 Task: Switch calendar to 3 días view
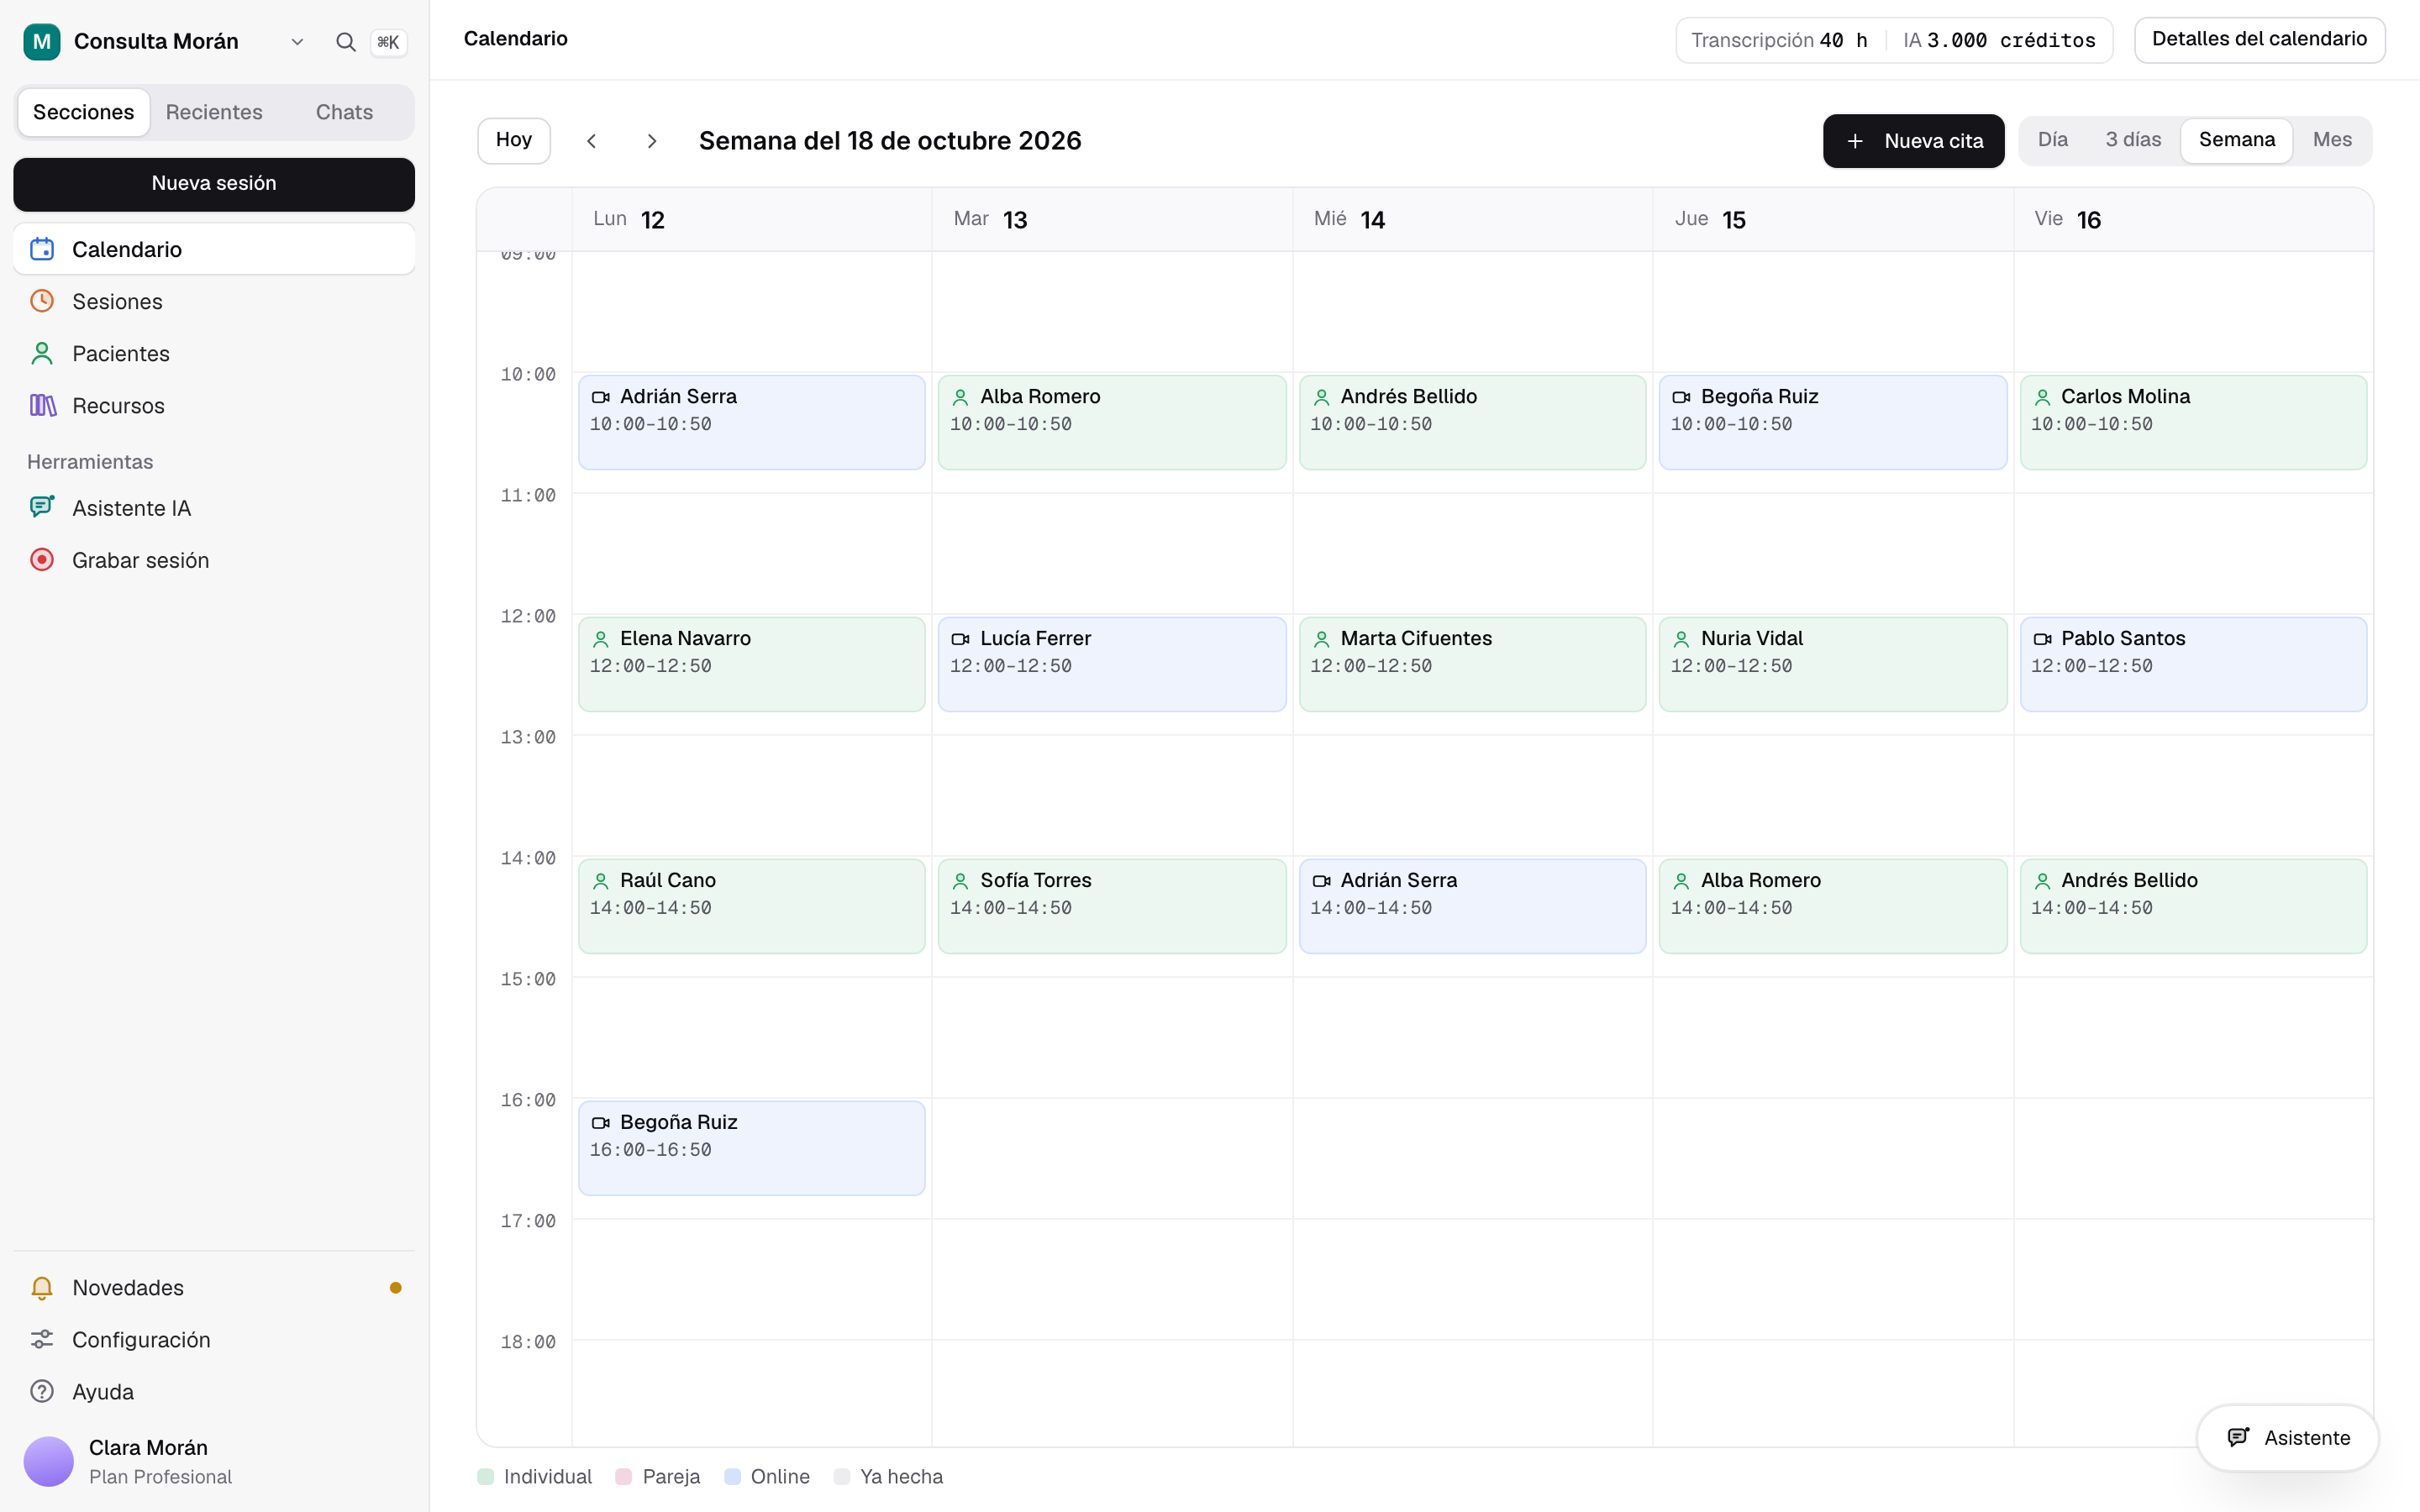click(2133, 140)
